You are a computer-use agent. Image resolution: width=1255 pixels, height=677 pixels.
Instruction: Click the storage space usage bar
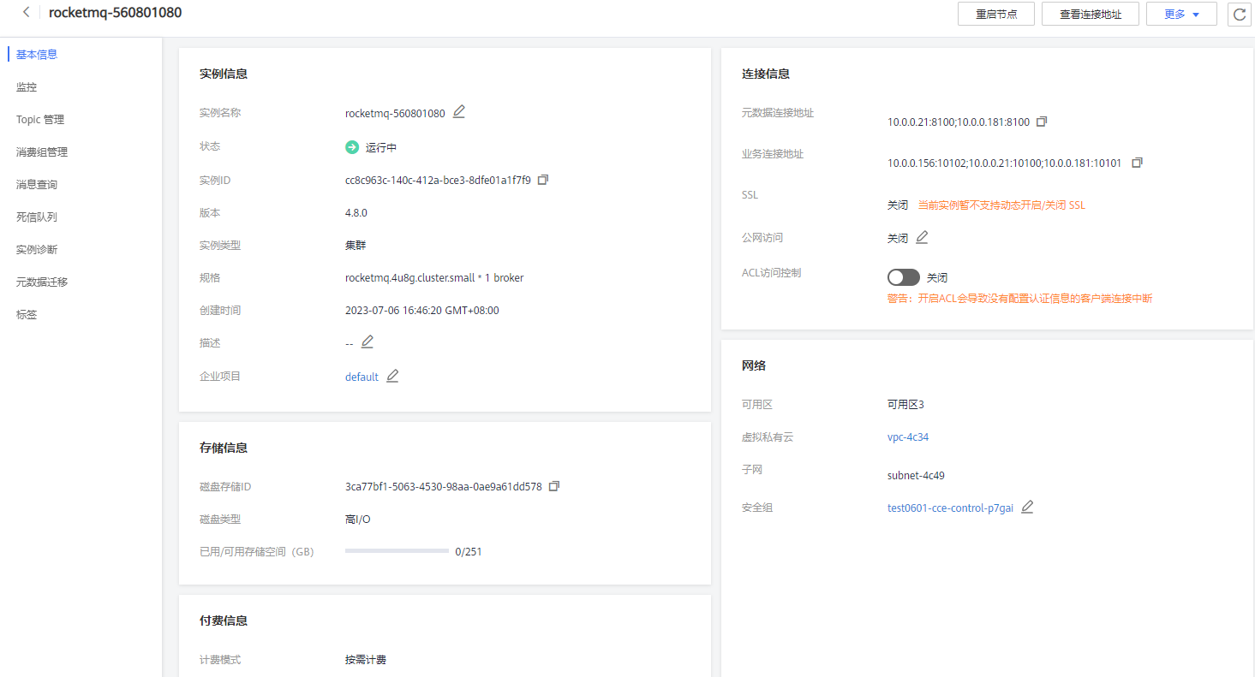pyautogui.click(x=397, y=551)
